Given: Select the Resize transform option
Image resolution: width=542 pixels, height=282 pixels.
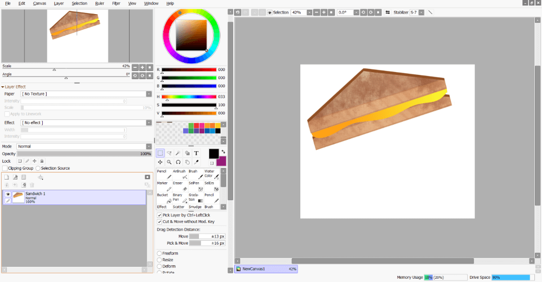Looking at the screenshot, I should tap(159, 260).
